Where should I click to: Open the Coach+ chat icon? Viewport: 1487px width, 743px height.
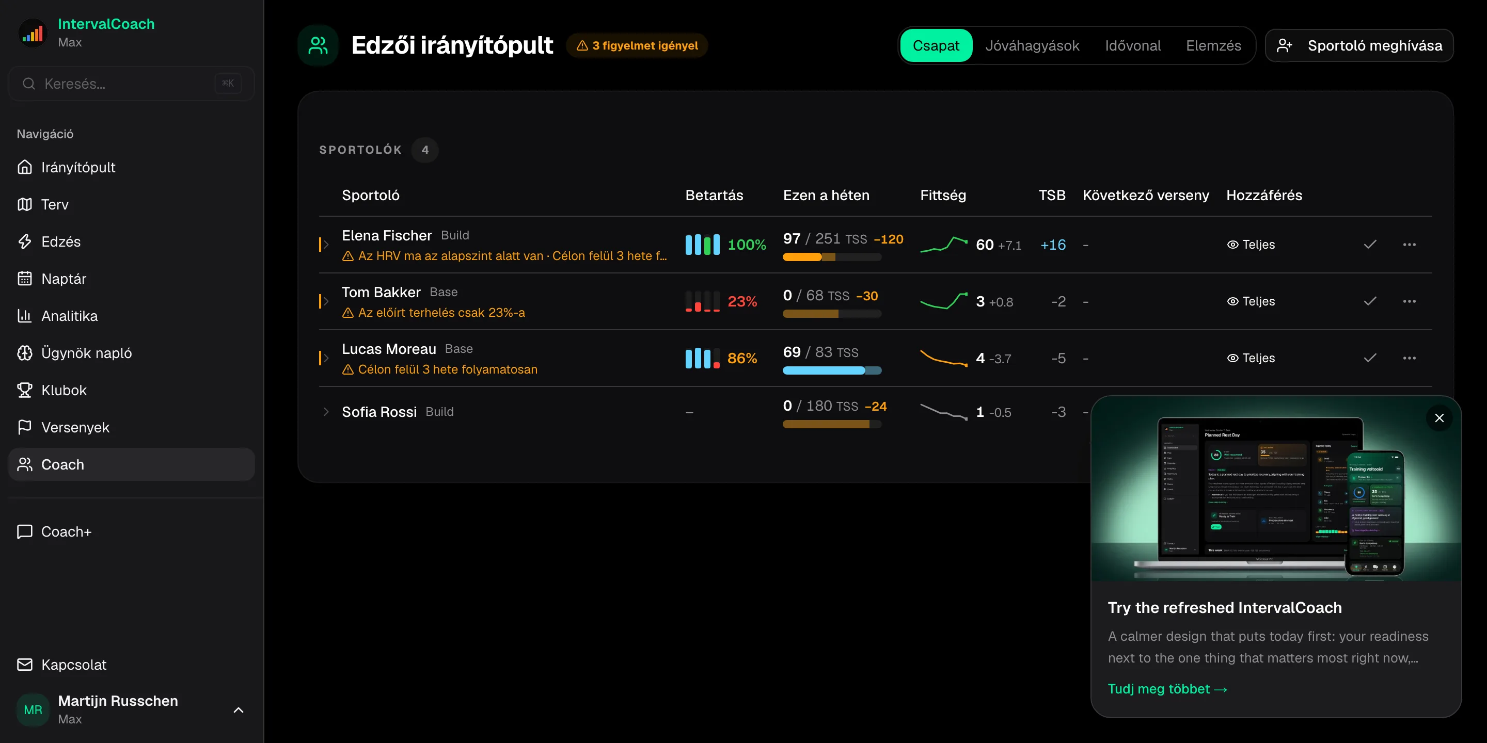(x=24, y=531)
